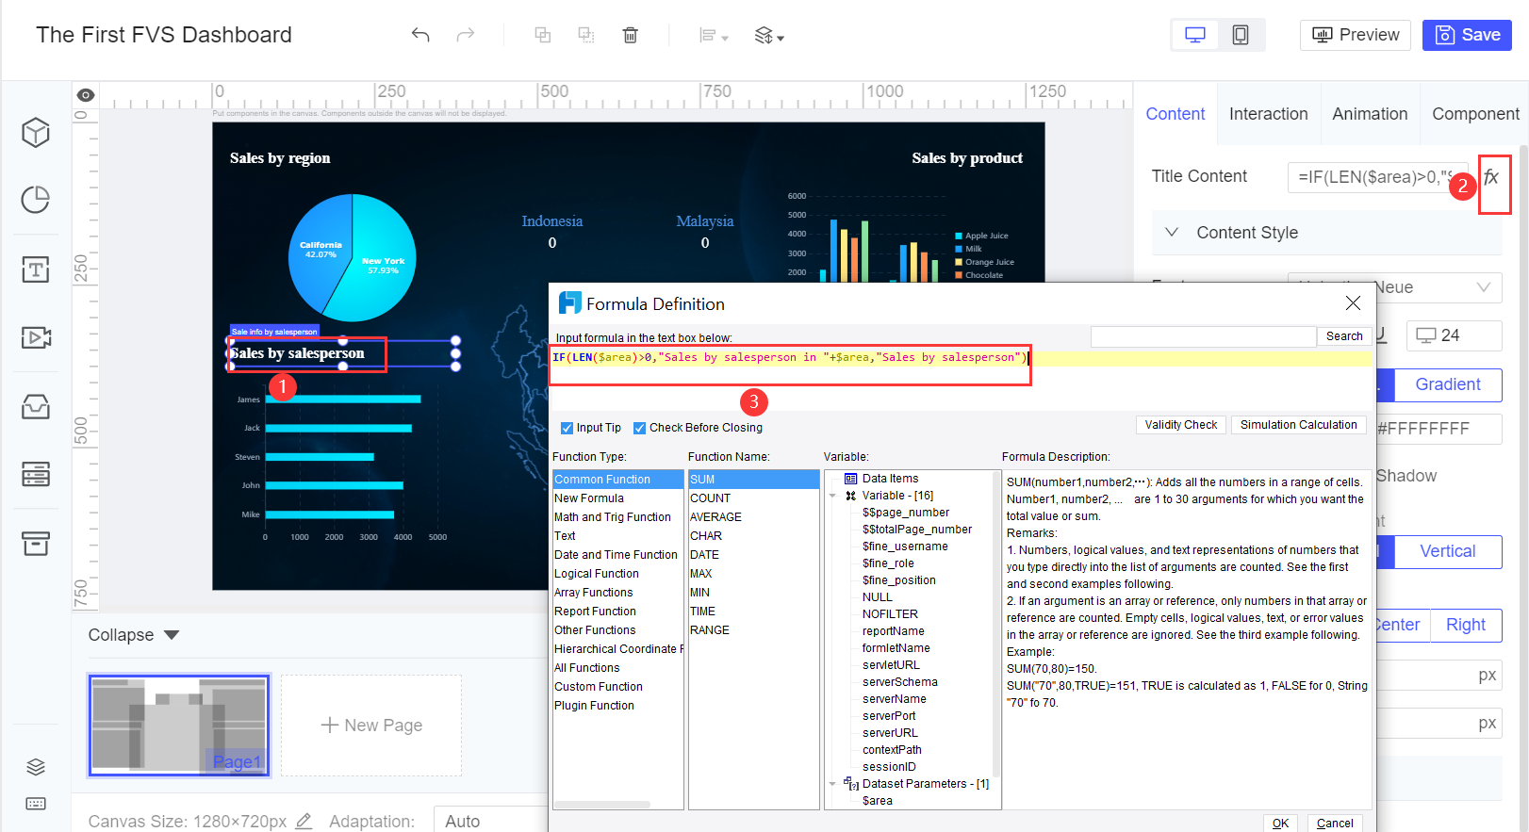Click the delete trash icon
The height and width of the screenshot is (832, 1529).
coord(630,35)
